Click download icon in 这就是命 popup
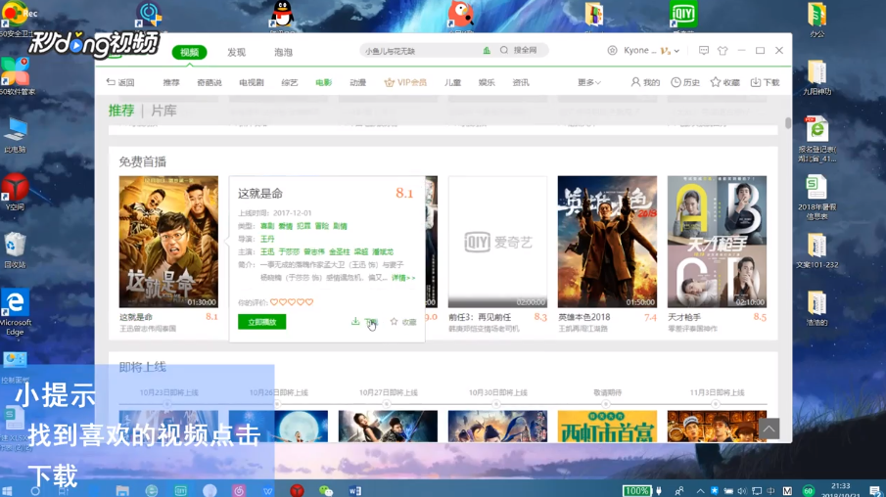The height and width of the screenshot is (497, 886). pyautogui.click(x=355, y=321)
